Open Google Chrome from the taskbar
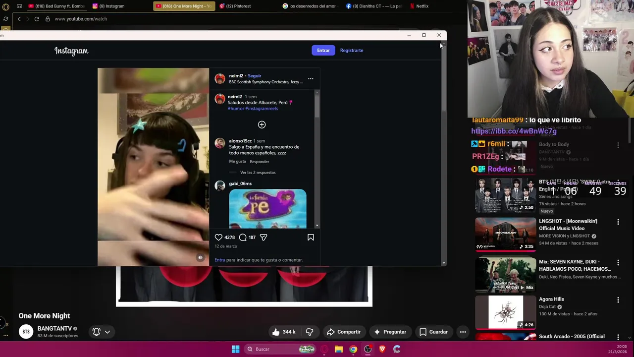This screenshot has height=357, width=634. (353, 349)
